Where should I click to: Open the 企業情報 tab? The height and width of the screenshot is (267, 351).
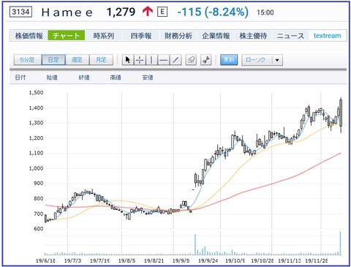(x=216, y=36)
